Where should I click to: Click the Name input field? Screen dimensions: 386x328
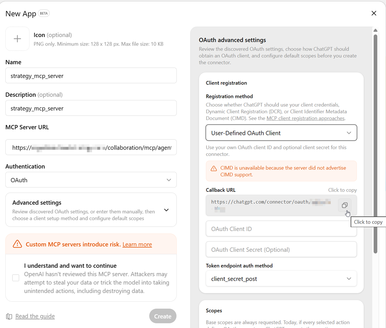(91, 76)
